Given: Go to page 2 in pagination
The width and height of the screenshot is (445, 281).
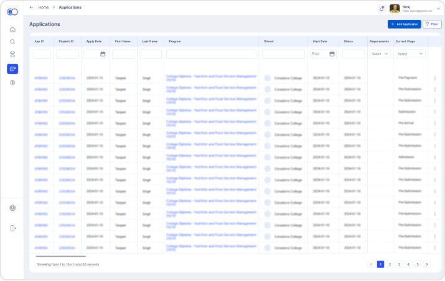Looking at the screenshot, I should click(x=390, y=264).
